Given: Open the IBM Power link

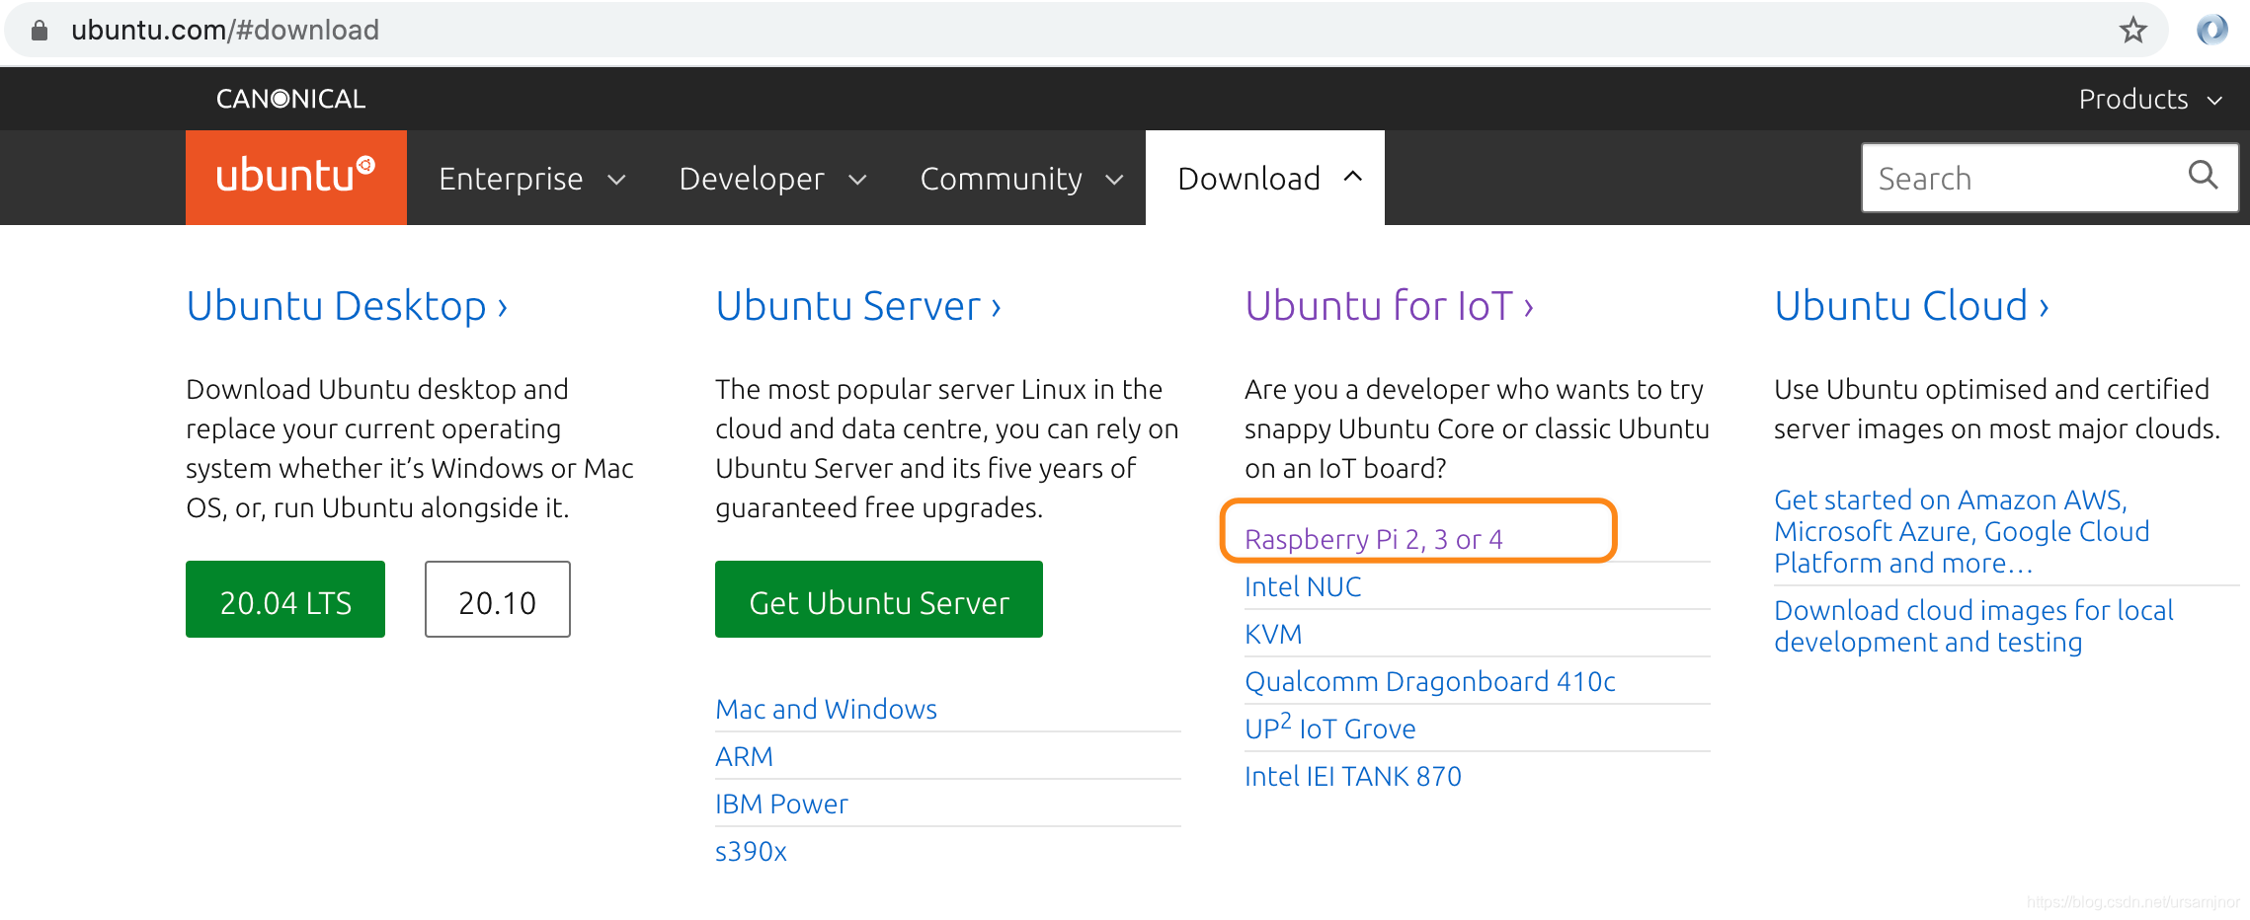Looking at the screenshot, I should point(781,804).
